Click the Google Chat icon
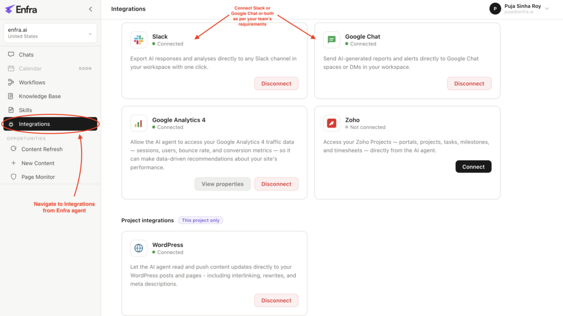This screenshot has width=563, height=316. [332, 40]
